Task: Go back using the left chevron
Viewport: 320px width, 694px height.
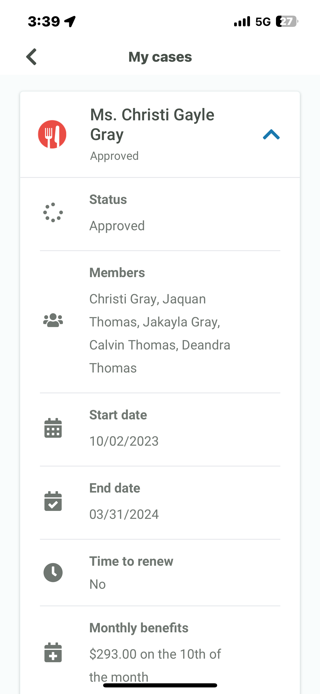Action: pyautogui.click(x=31, y=57)
